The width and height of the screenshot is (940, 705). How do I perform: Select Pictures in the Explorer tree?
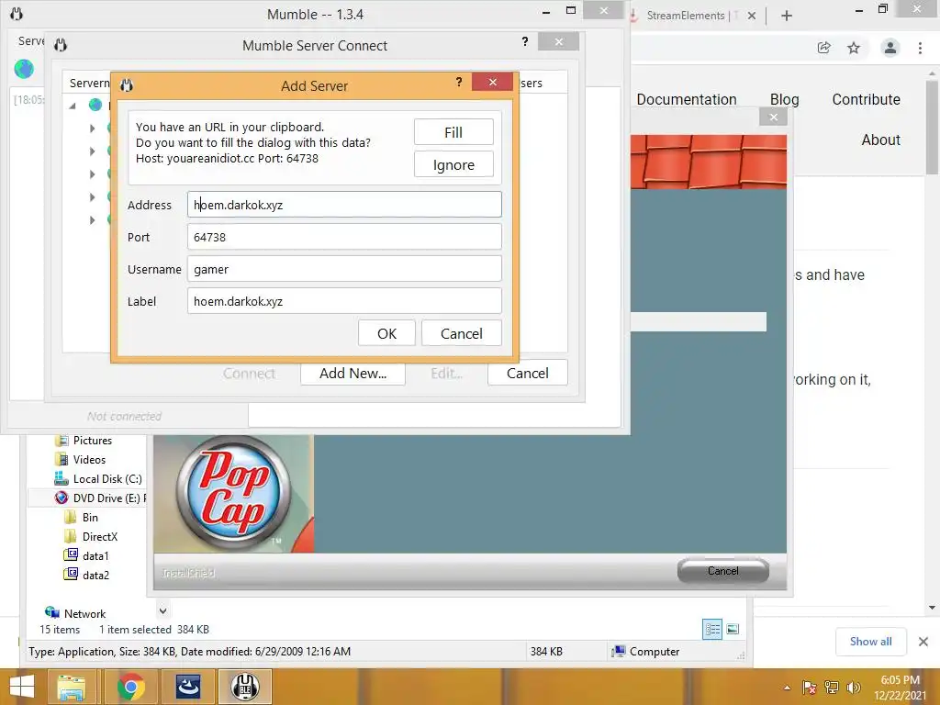93,440
